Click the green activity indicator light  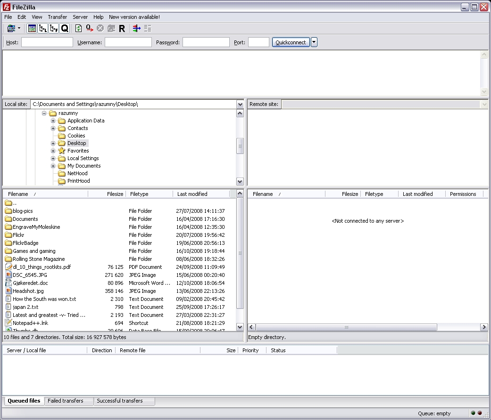[x=473, y=413]
